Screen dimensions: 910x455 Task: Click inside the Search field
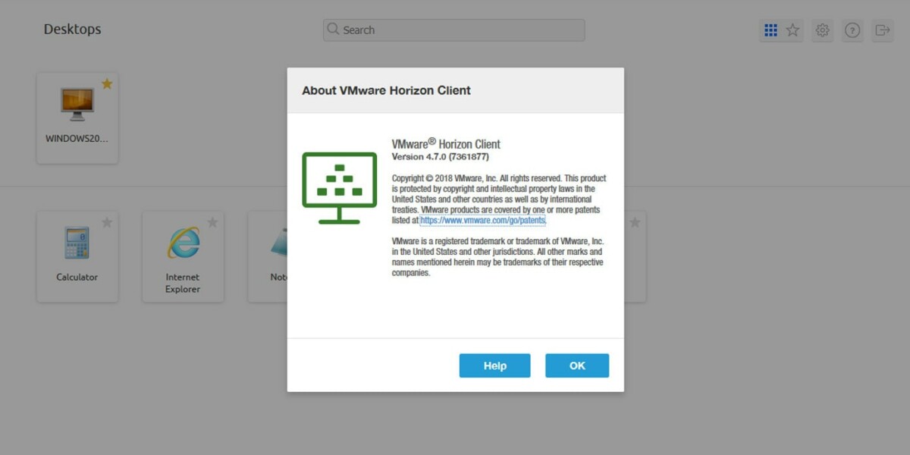click(x=455, y=30)
